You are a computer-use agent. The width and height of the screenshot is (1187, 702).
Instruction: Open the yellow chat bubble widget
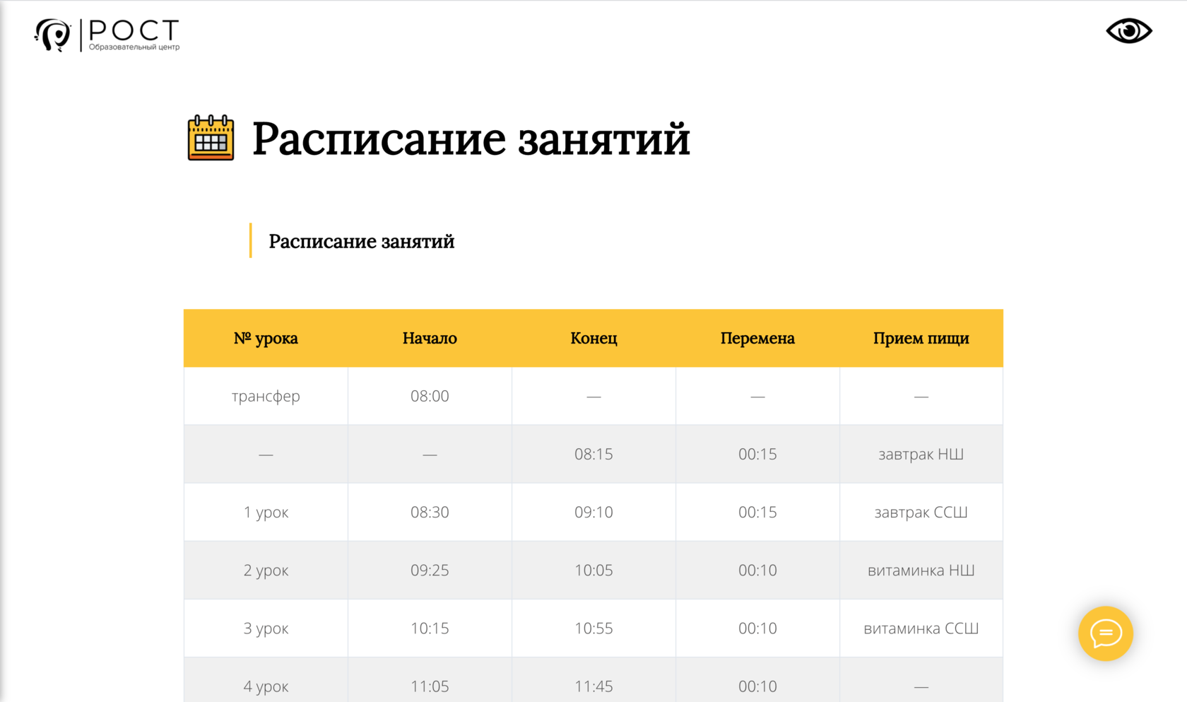1106,633
